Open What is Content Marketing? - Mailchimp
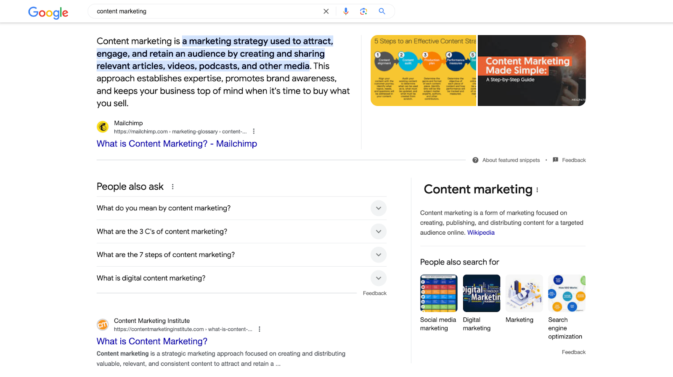 click(177, 144)
